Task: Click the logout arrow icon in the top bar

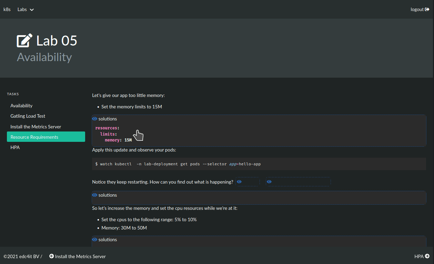Action: click(x=427, y=10)
